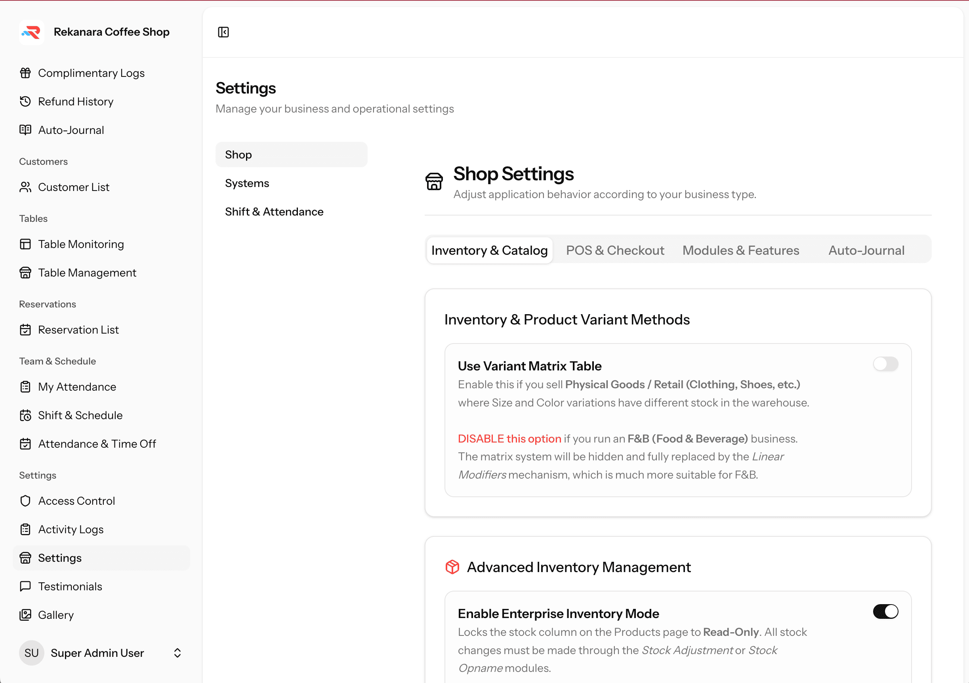The height and width of the screenshot is (683, 969).
Task: Open Table Monitoring page
Action: pyautogui.click(x=101, y=244)
